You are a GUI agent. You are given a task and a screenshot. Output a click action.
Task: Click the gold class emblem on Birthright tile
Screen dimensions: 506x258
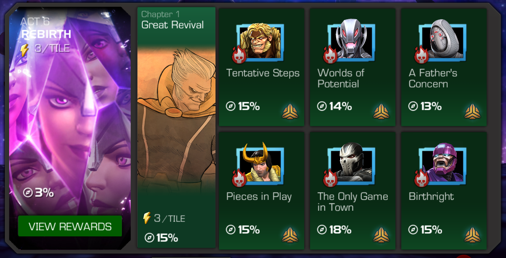pyautogui.click(x=472, y=235)
